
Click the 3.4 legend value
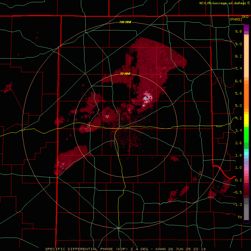(x=238, y=131)
